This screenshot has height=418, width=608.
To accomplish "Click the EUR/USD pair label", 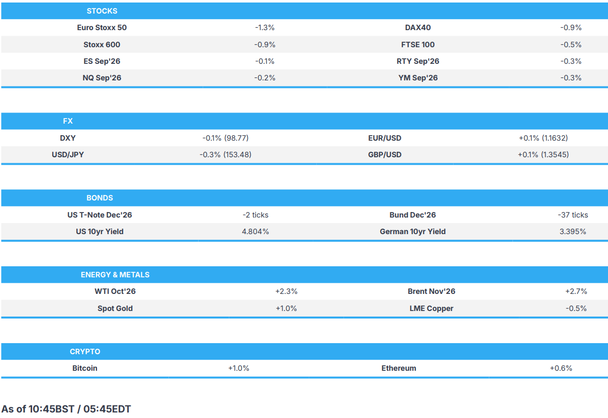I will coord(385,138).
